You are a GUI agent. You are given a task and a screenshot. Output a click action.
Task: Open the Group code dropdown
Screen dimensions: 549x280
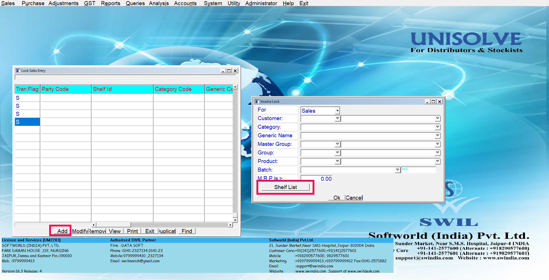pyautogui.click(x=337, y=153)
